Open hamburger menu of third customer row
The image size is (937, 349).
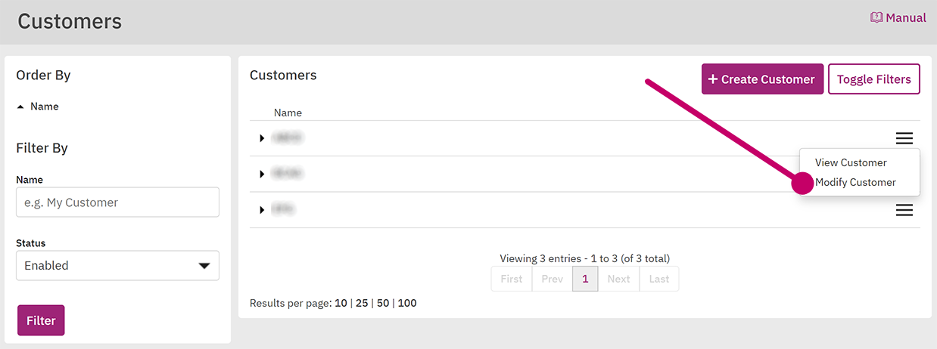[x=904, y=210]
